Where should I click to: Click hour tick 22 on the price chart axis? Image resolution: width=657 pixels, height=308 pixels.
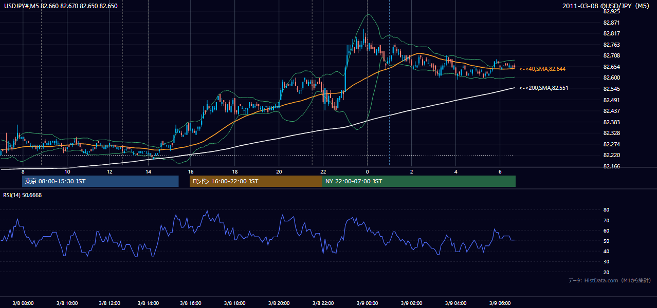click(323, 171)
